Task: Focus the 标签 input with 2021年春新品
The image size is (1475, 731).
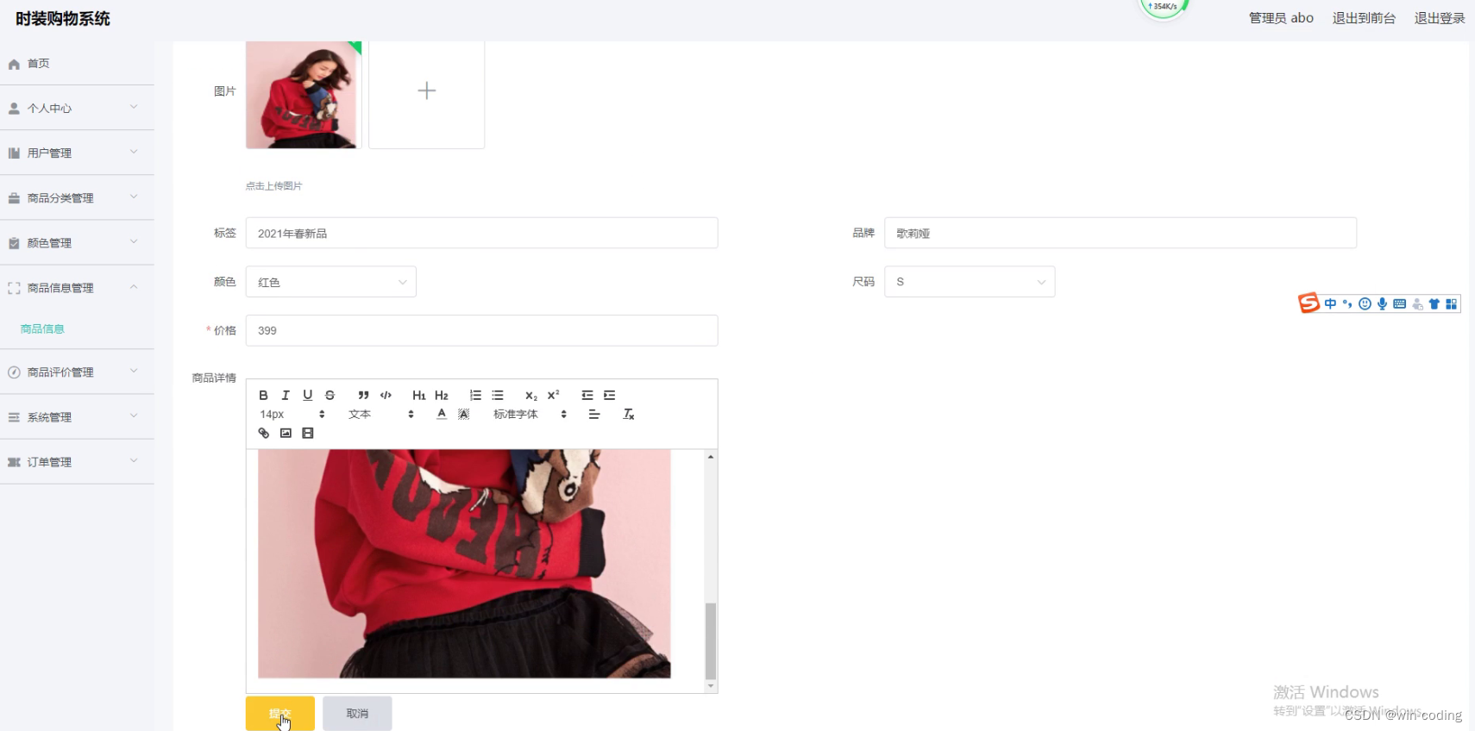Action: [x=481, y=233]
